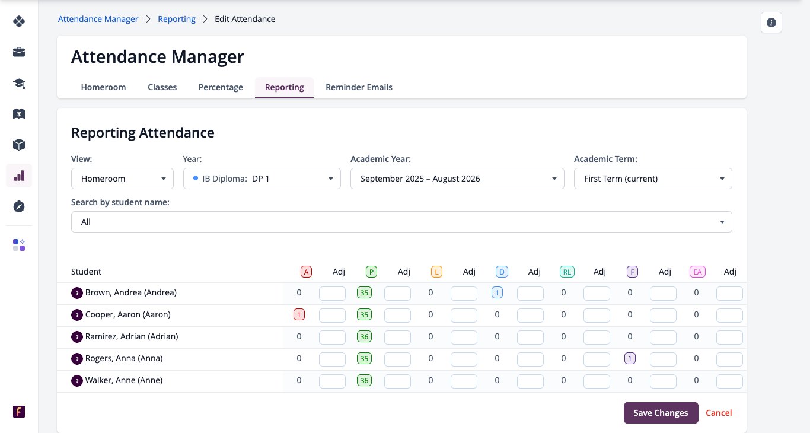Click Anne Walker's EA Adj input field
The height and width of the screenshot is (433, 810).
729,381
